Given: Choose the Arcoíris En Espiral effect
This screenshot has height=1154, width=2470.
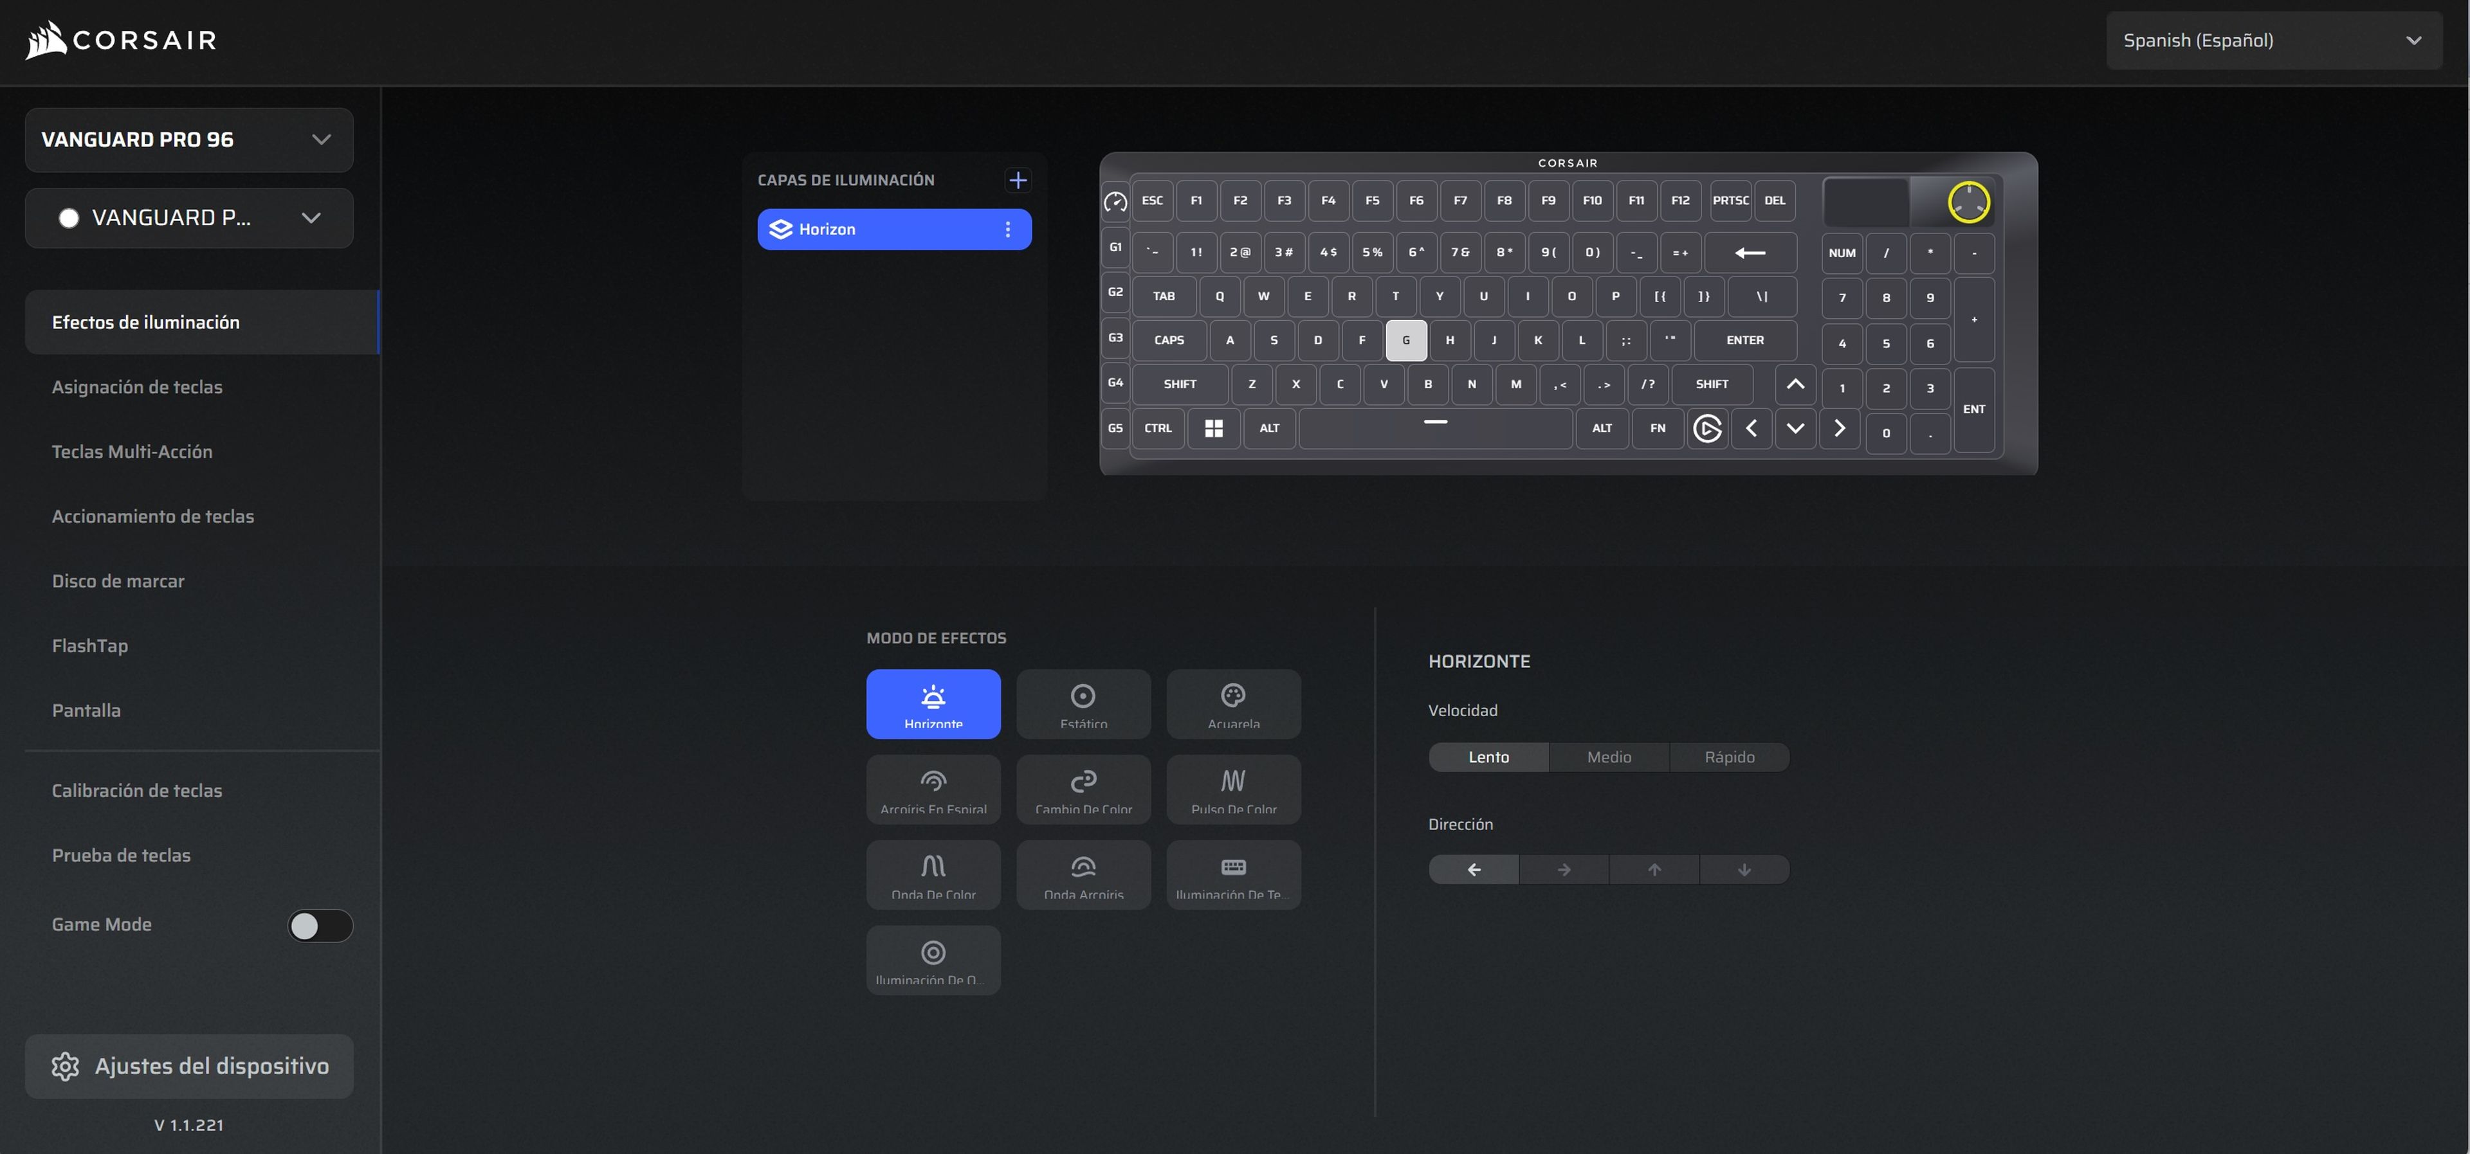Looking at the screenshot, I should click(x=933, y=789).
